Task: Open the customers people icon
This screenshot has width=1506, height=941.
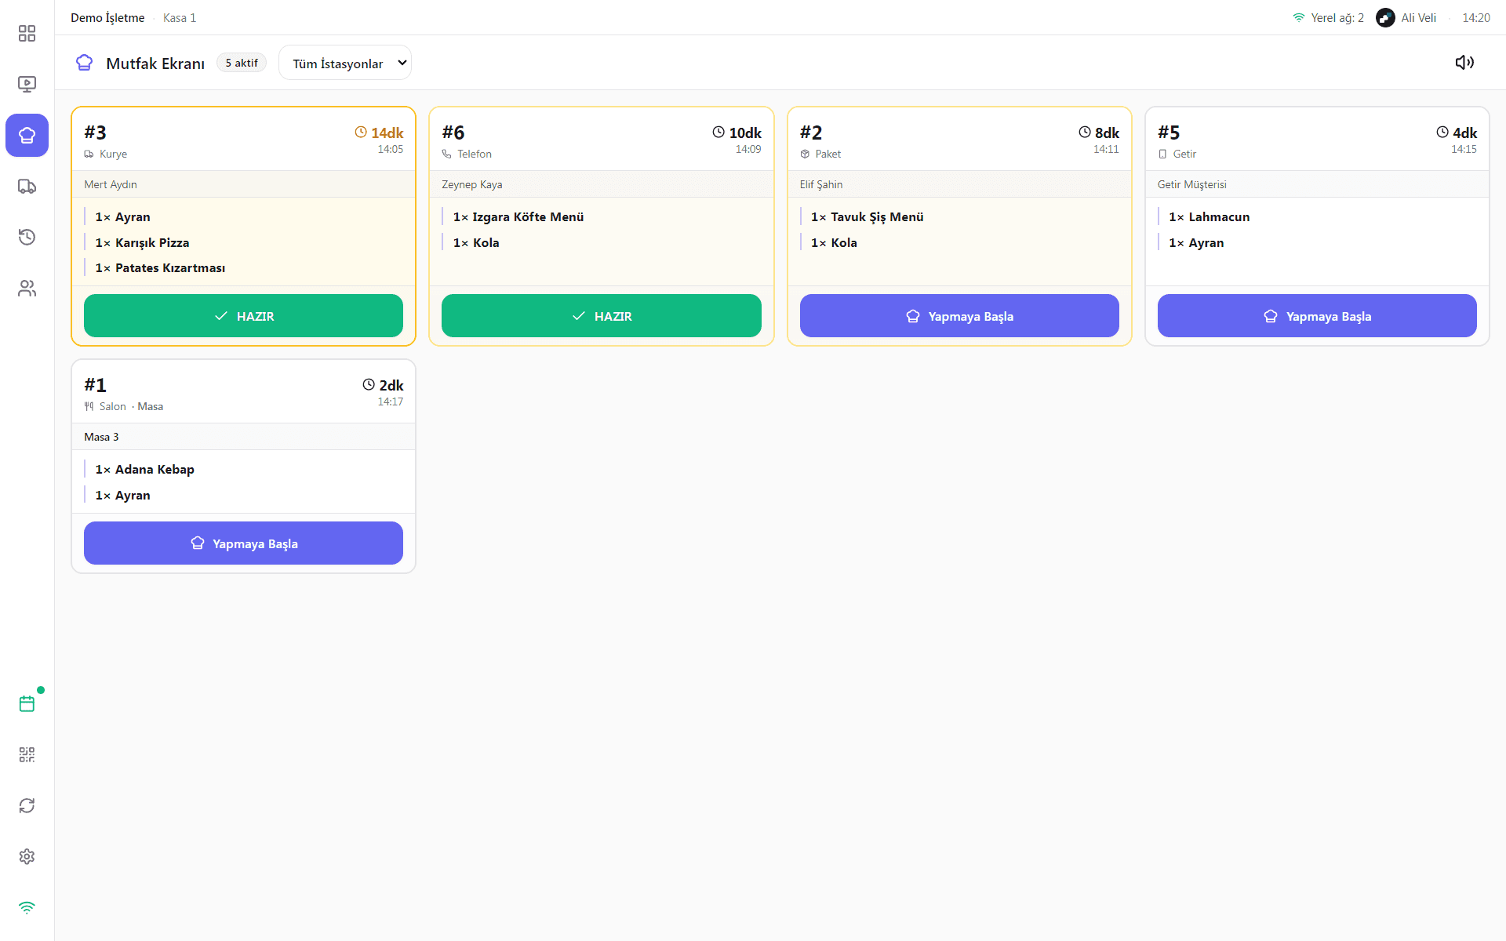Action: coord(27,288)
